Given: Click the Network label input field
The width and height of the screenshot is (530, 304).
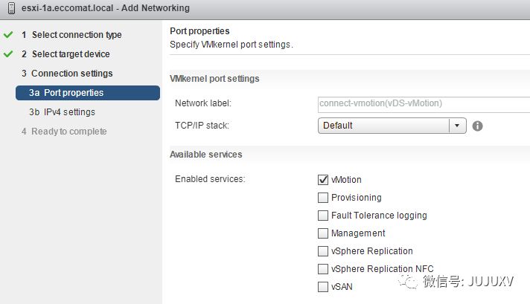Looking at the screenshot, I should [423, 103].
